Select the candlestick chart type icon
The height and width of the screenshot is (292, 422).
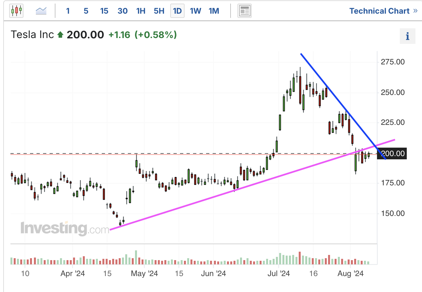point(16,11)
